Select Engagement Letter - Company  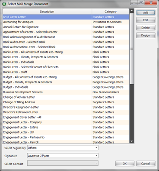(66, 122)
